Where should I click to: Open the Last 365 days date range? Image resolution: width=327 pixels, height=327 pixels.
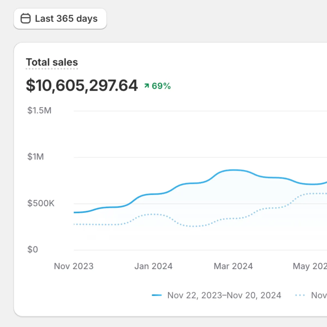tap(60, 19)
